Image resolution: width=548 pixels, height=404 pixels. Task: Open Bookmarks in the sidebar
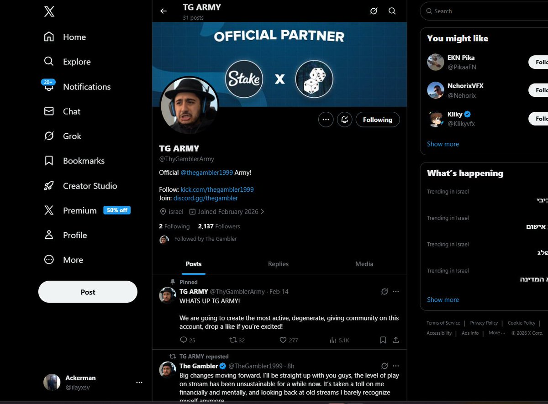[74, 161]
